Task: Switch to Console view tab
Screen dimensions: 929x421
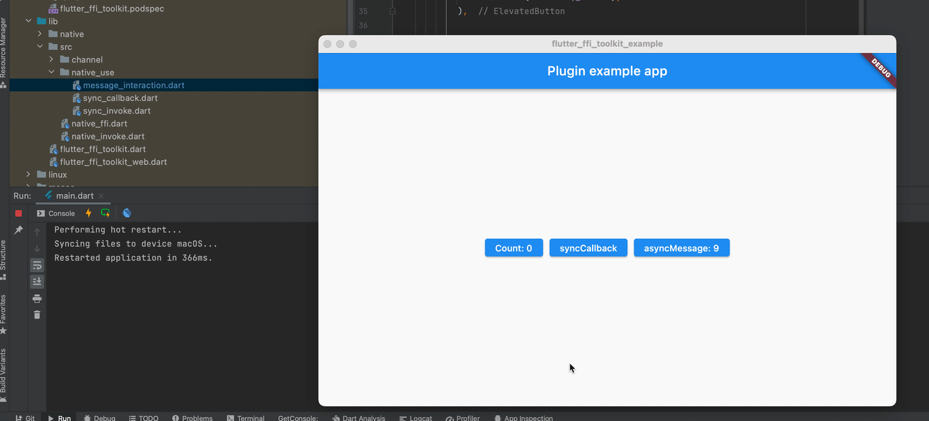Action: coord(56,213)
